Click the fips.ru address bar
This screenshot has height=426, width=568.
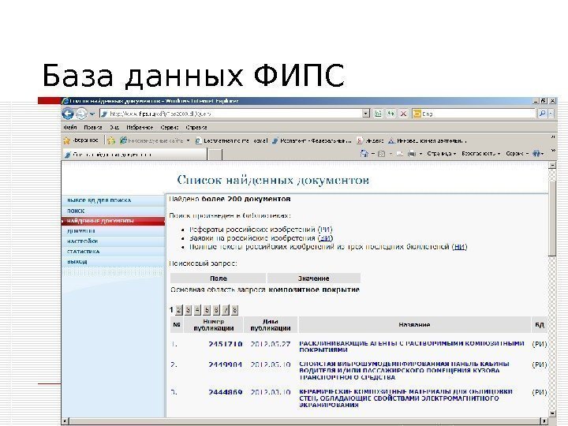coord(231,114)
